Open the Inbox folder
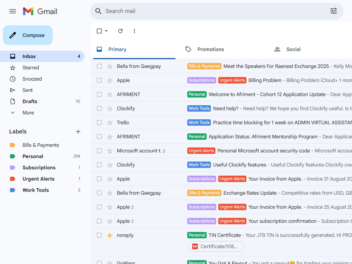 (x=42, y=56)
